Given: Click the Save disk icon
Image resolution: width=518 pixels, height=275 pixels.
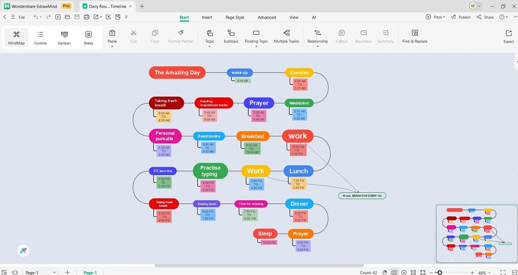Looking at the screenshot, I should 77,17.
